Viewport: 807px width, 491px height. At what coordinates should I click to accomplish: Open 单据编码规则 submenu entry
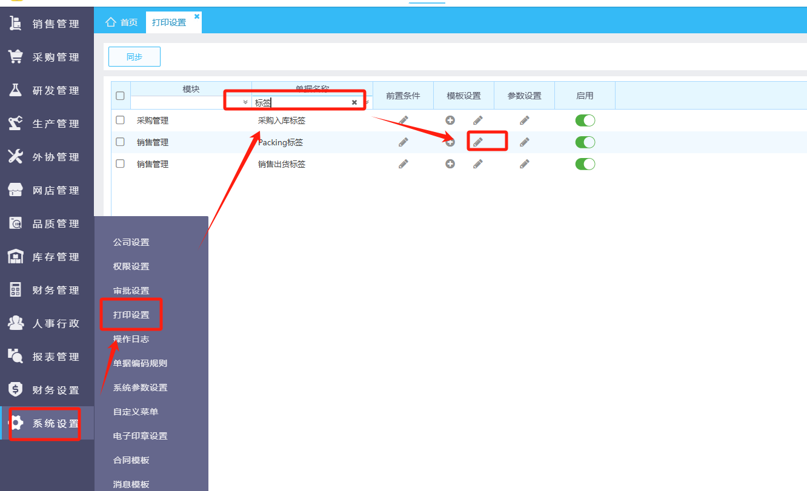coord(140,363)
